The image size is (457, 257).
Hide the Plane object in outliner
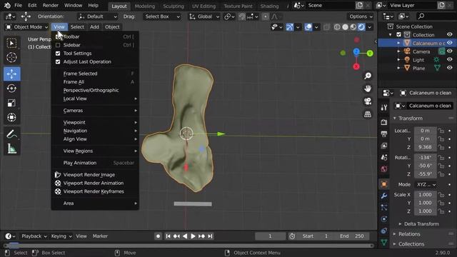point(450,68)
